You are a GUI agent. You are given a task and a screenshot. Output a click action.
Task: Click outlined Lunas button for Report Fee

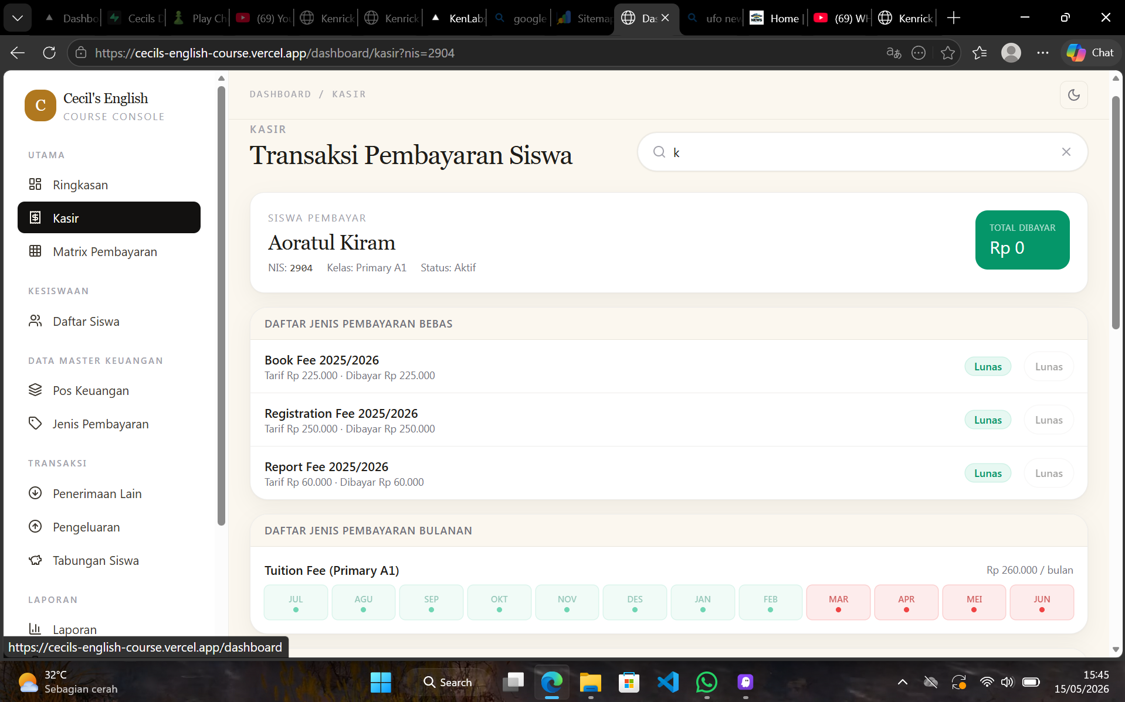click(1049, 473)
